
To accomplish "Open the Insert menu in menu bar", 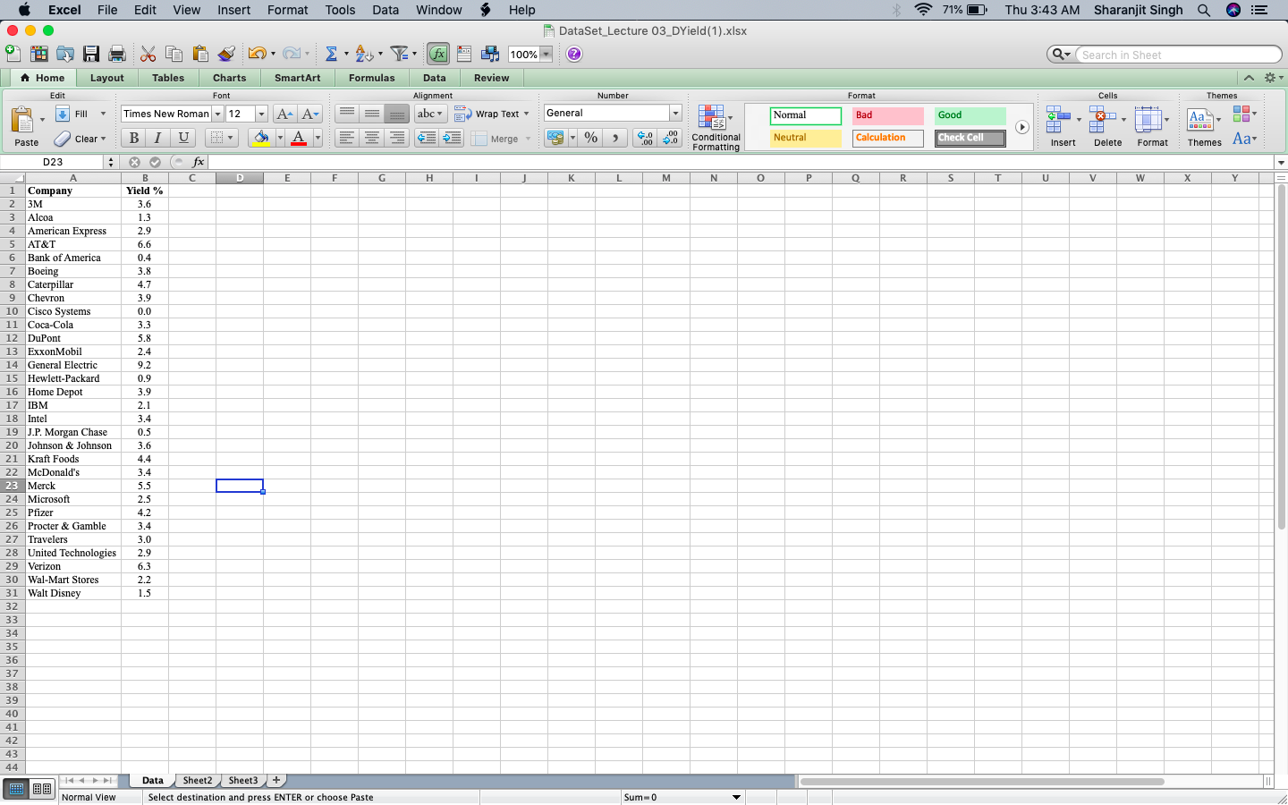I will click(233, 10).
